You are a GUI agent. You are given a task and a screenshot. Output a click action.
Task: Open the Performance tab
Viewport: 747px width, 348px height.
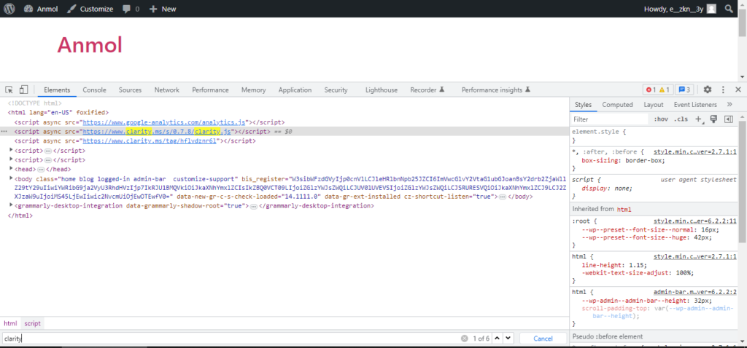click(x=210, y=90)
